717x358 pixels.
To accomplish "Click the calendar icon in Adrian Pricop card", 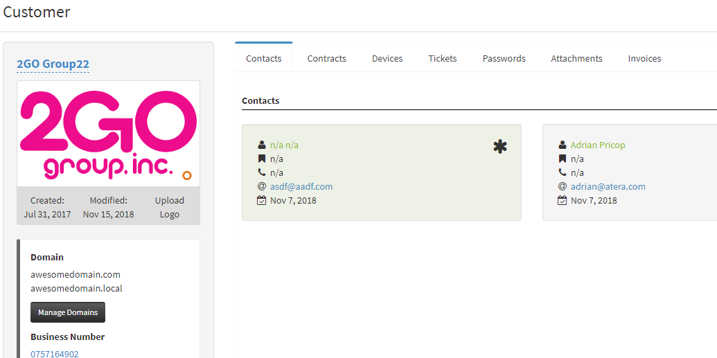I will (x=563, y=200).
